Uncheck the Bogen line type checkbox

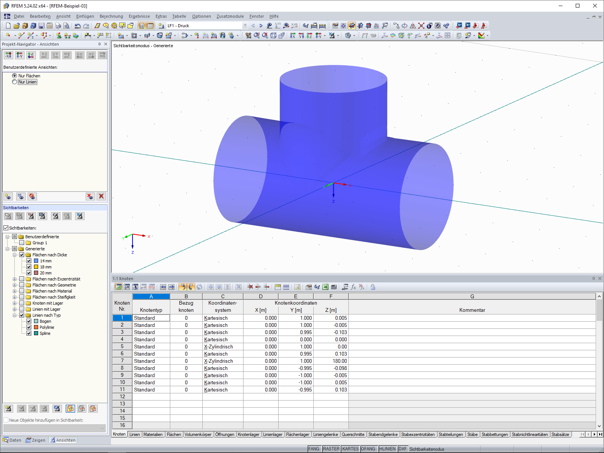click(x=29, y=321)
